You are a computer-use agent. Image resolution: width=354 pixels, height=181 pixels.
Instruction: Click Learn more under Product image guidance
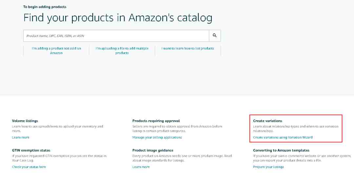[141, 167]
